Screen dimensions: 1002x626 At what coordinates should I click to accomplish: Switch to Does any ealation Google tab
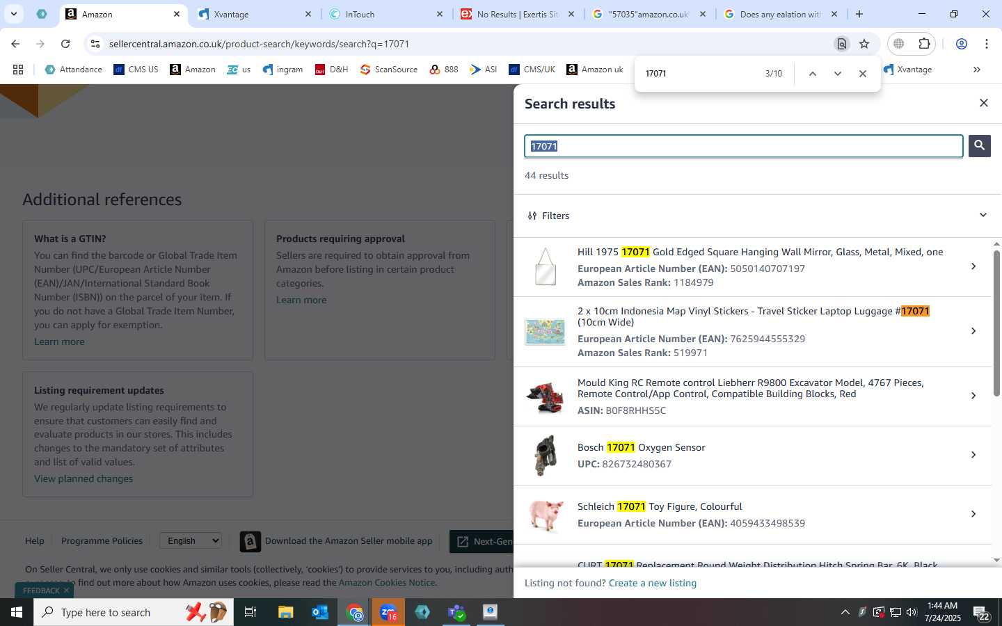pyautogui.click(x=781, y=14)
